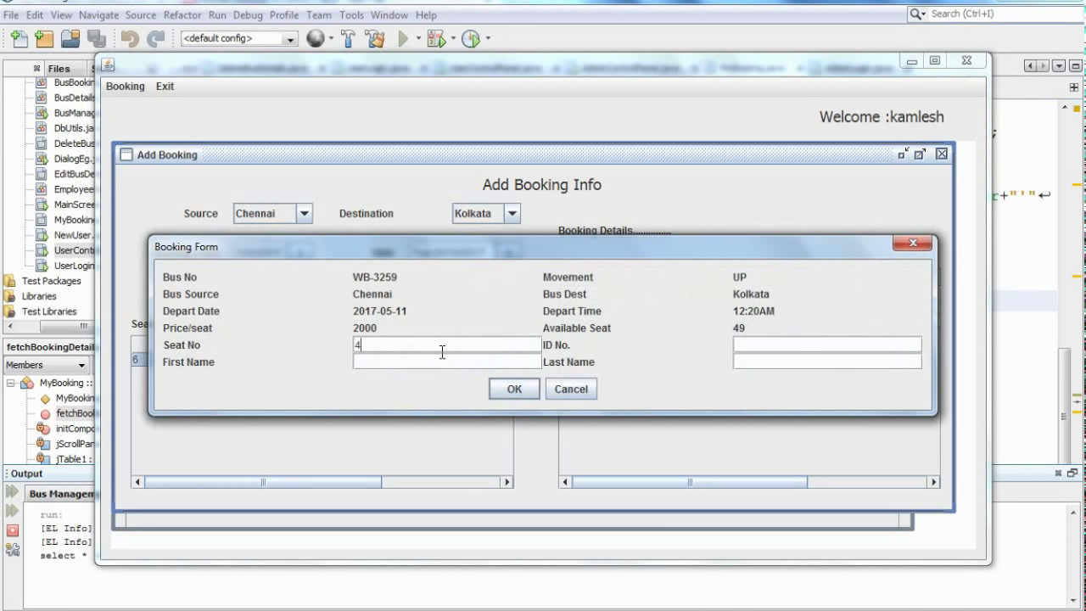
Task: Click the Clean and Build icon
Action: coord(374,38)
